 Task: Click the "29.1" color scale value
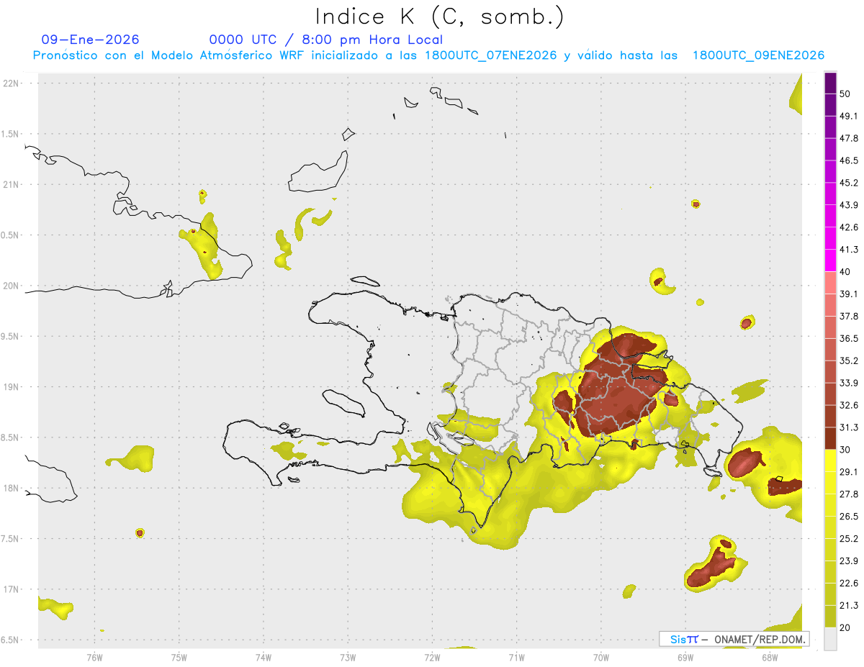849,472
